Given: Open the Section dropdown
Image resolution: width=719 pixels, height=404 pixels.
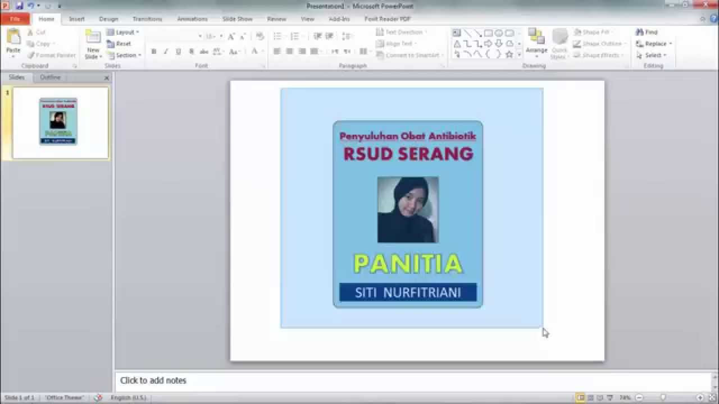Looking at the screenshot, I should point(124,55).
